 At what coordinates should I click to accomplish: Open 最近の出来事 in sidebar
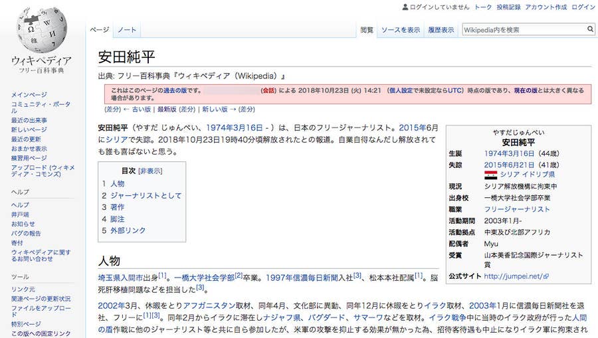pos(29,120)
